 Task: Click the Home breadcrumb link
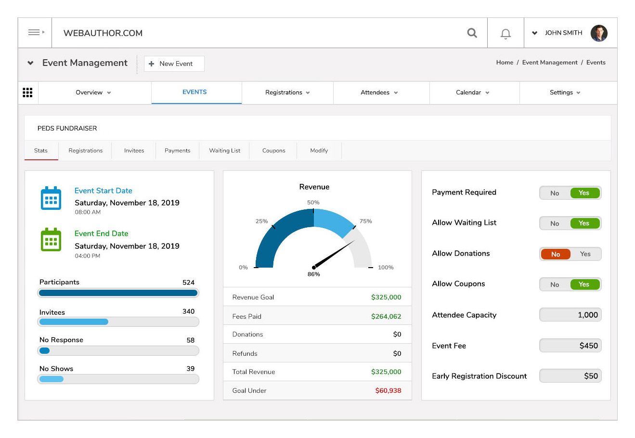click(x=505, y=63)
